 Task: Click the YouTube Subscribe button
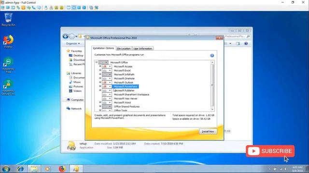270,151
